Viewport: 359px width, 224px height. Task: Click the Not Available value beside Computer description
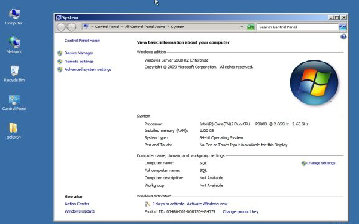click(211, 178)
